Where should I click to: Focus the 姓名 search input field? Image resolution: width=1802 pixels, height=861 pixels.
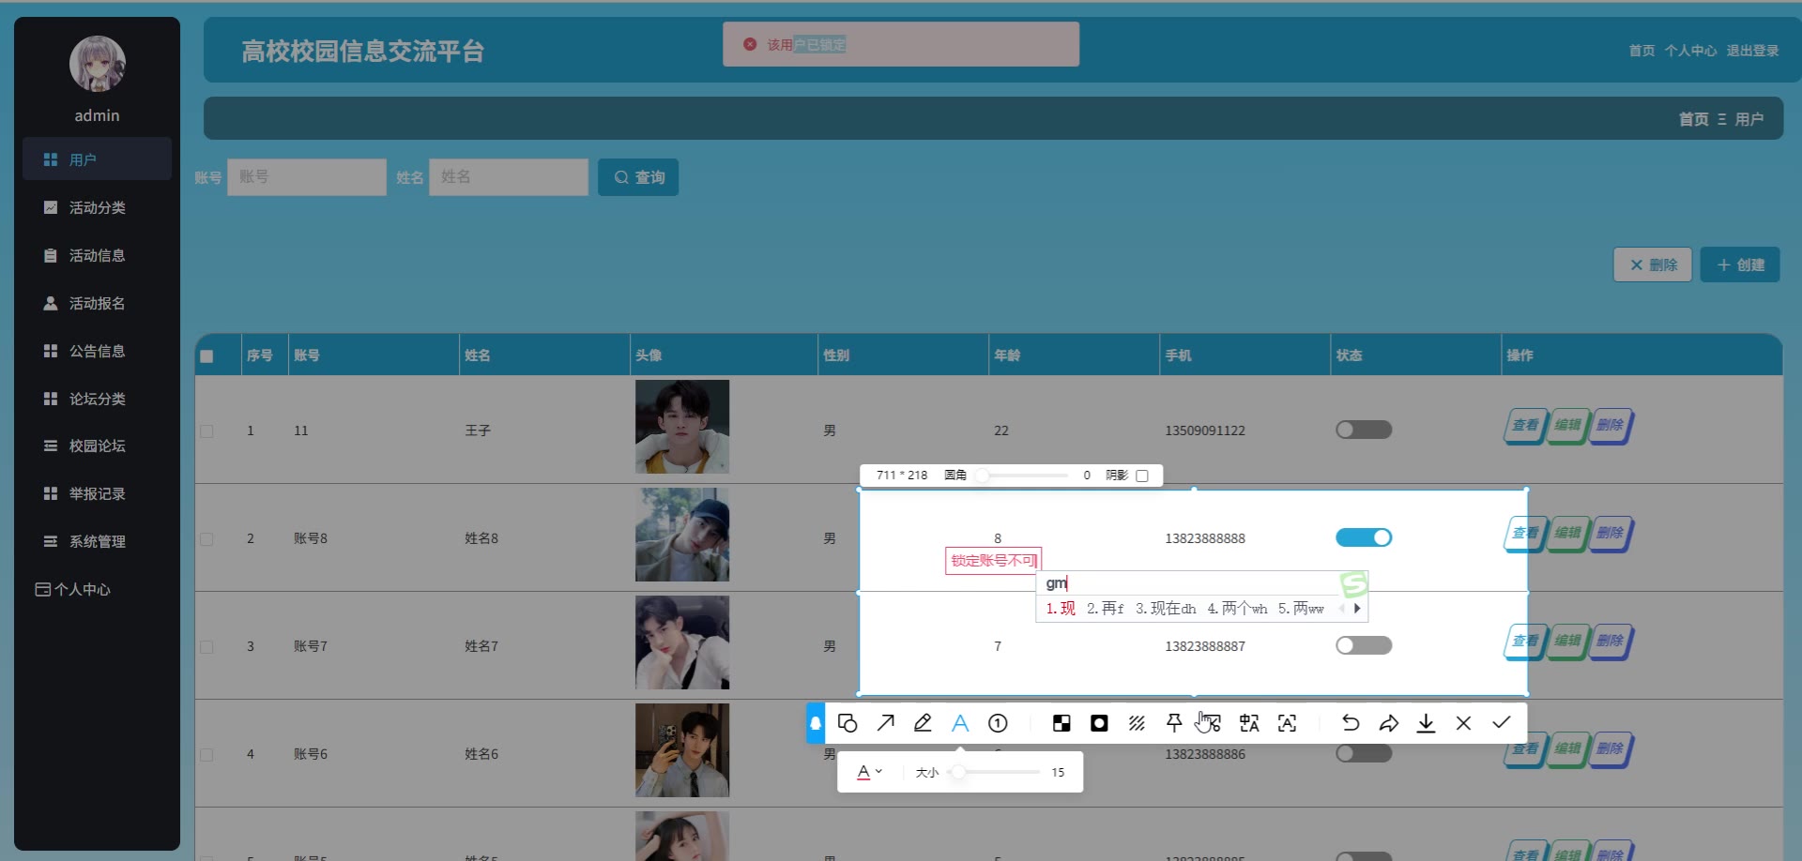(x=509, y=177)
